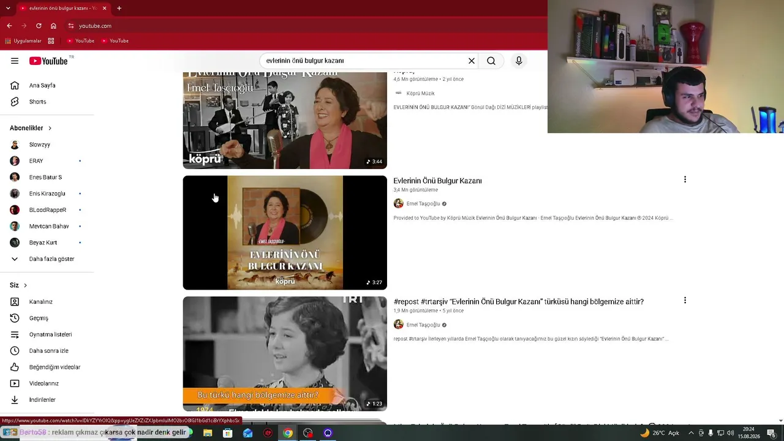Open the second YouTube bookmark

click(x=115, y=41)
